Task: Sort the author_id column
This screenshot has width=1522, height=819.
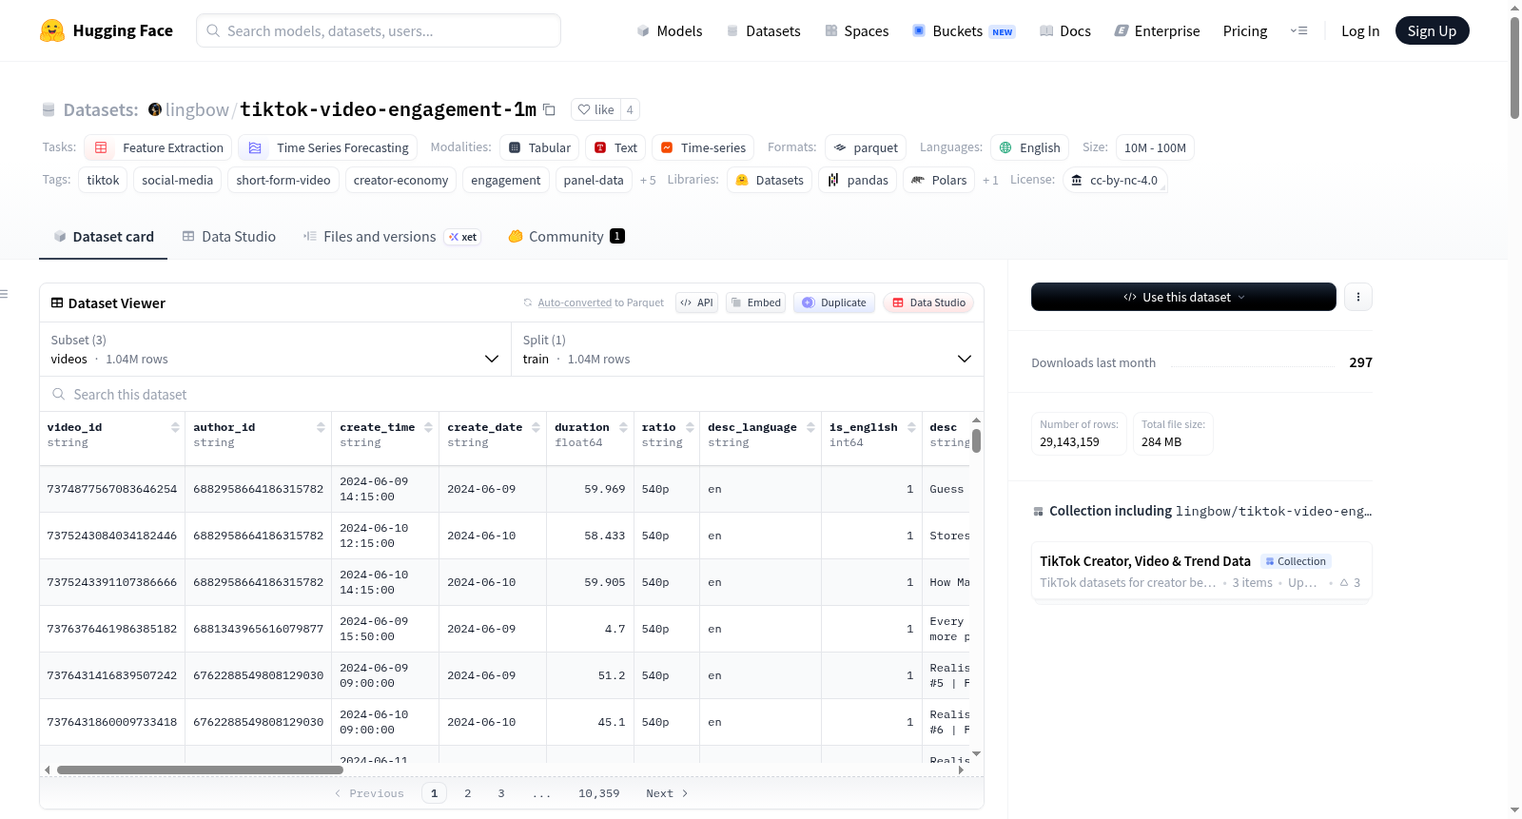Action: [x=321, y=427]
